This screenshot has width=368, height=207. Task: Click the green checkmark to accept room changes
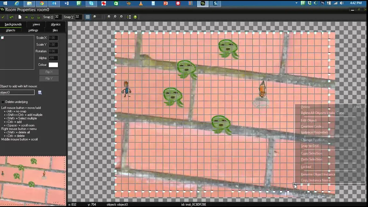[x=3, y=17]
